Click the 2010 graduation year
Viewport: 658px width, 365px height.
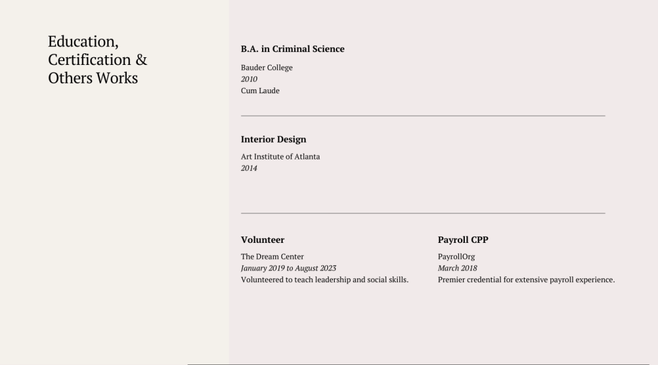[249, 79]
